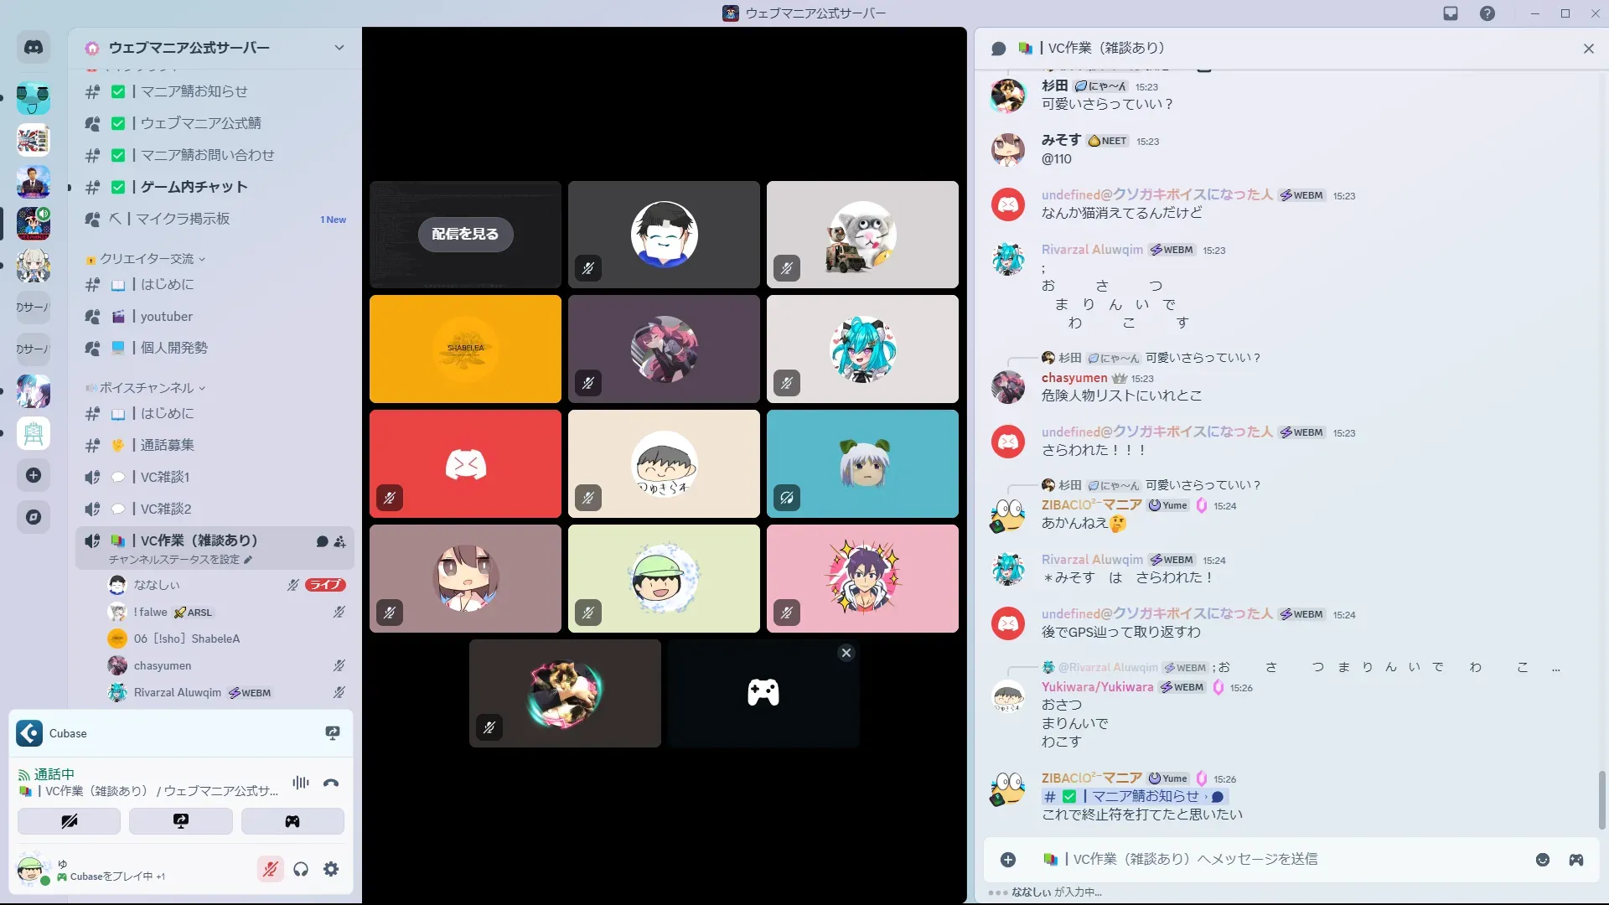Toggle headphone deafen in user panel
The height and width of the screenshot is (905, 1609).
point(301,869)
